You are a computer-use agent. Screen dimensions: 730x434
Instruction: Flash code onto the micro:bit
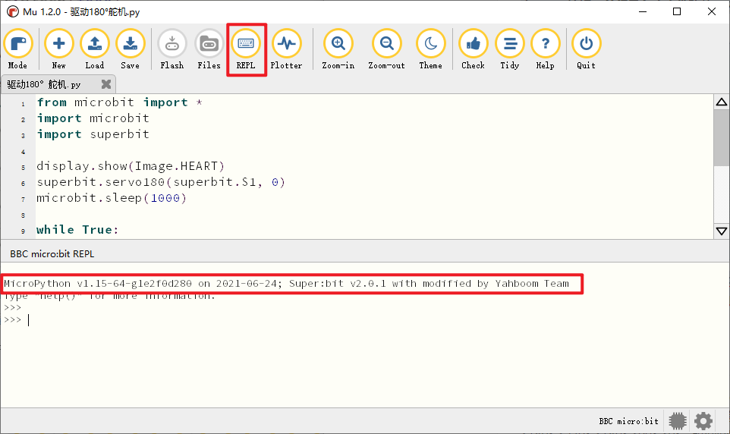tap(171, 49)
